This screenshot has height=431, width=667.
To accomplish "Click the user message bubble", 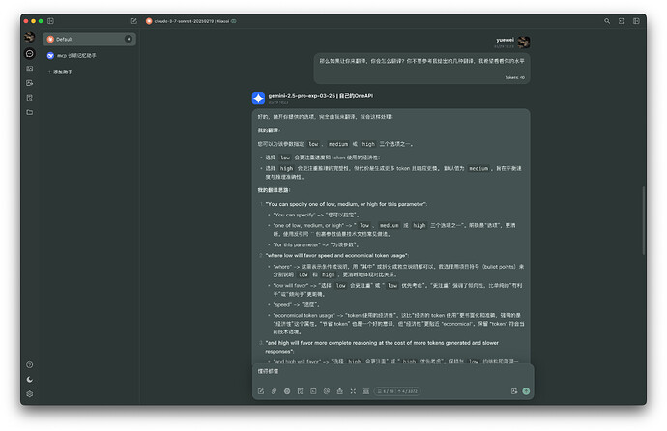I will click(421, 69).
